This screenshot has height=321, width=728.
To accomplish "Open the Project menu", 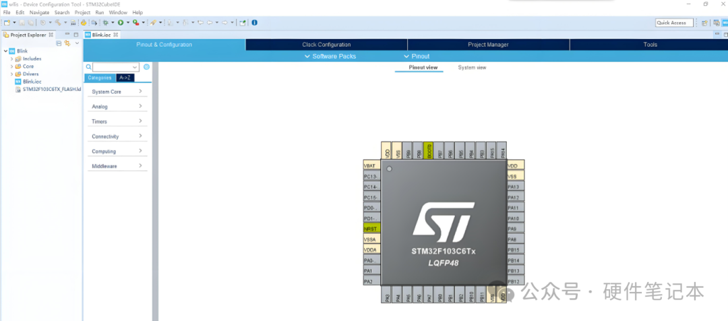I will point(83,13).
